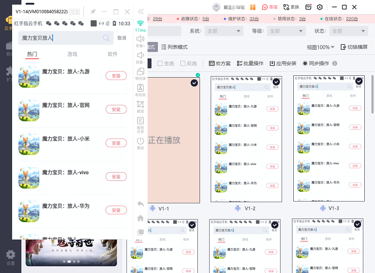
Task: Toggle the 同步操作 sync radio button
Action: [305, 63]
